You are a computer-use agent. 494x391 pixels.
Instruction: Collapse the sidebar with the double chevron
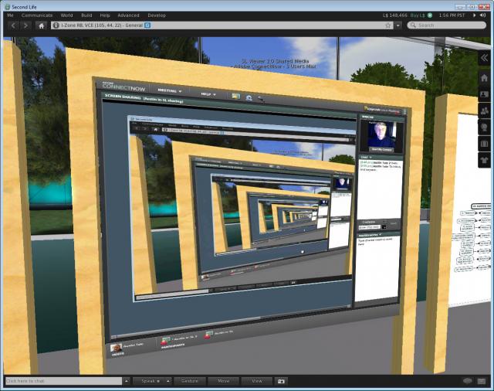pyautogui.click(x=485, y=58)
